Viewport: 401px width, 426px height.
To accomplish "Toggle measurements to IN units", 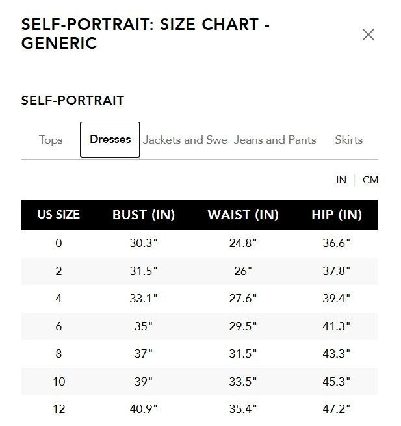I will coord(341,180).
